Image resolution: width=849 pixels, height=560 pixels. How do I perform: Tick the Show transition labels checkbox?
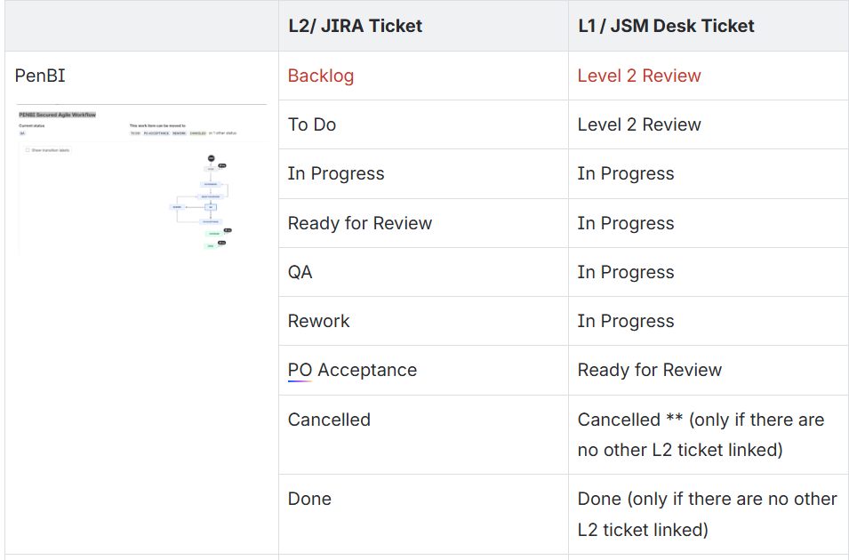pyautogui.click(x=27, y=150)
